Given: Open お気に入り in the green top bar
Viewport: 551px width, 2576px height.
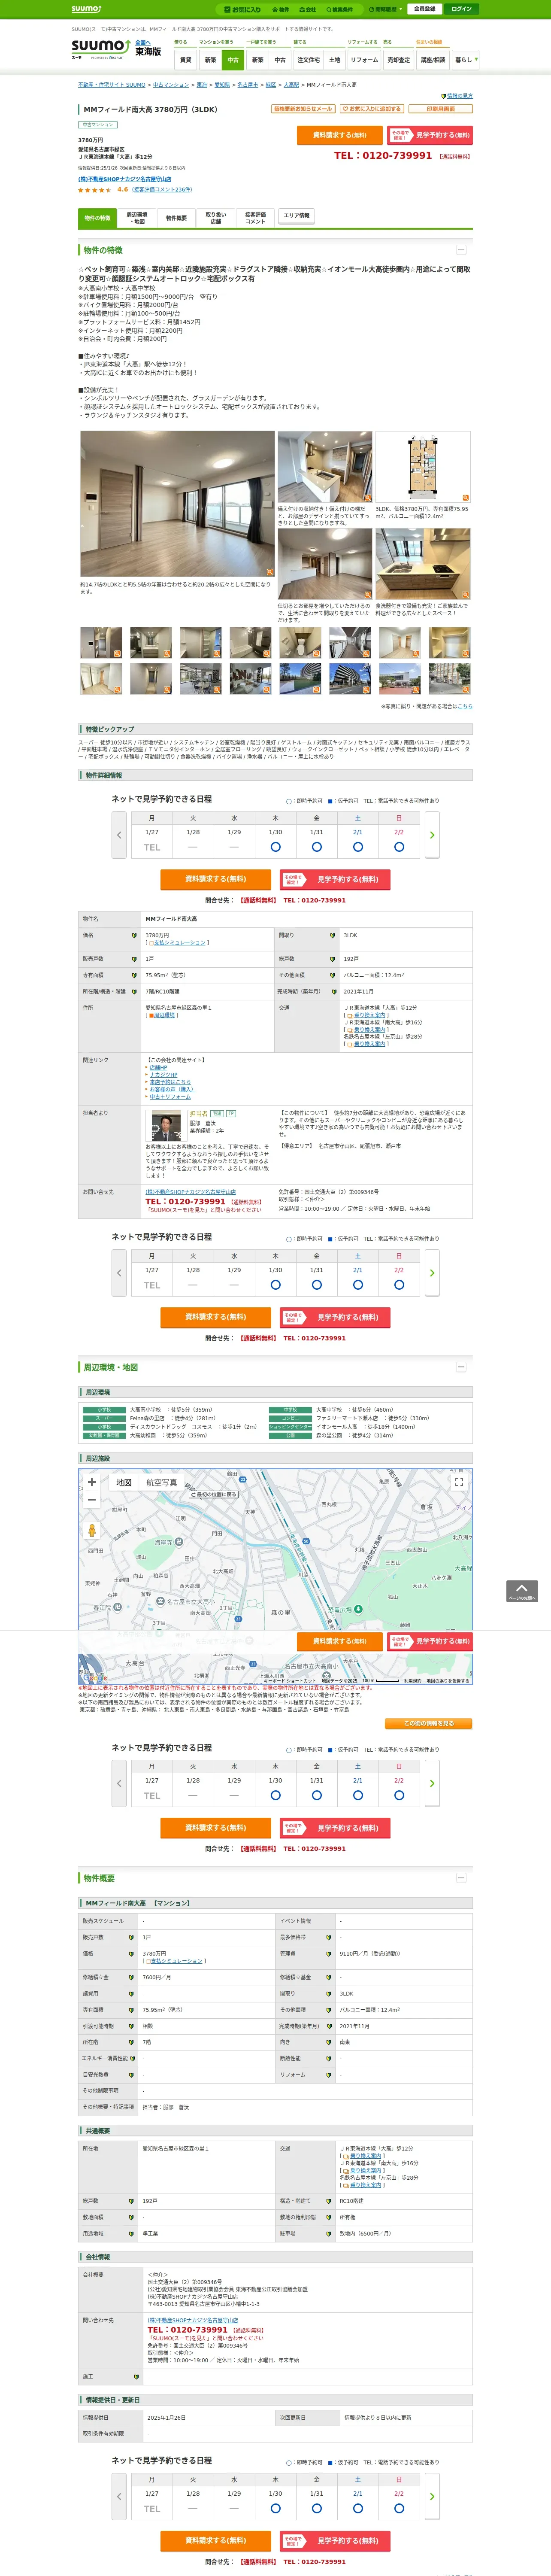Looking at the screenshot, I should point(243,9).
